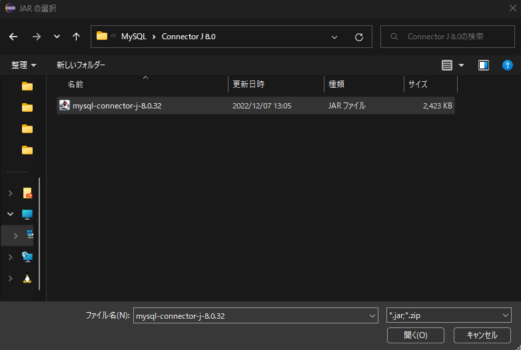Click the search magnifier icon
Viewport: 521px width, 350px height.
[x=394, y=37]
